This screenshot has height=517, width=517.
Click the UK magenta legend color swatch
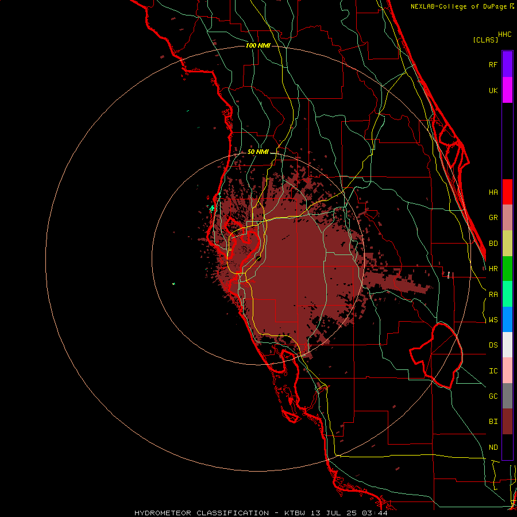[x=507, y=90]
